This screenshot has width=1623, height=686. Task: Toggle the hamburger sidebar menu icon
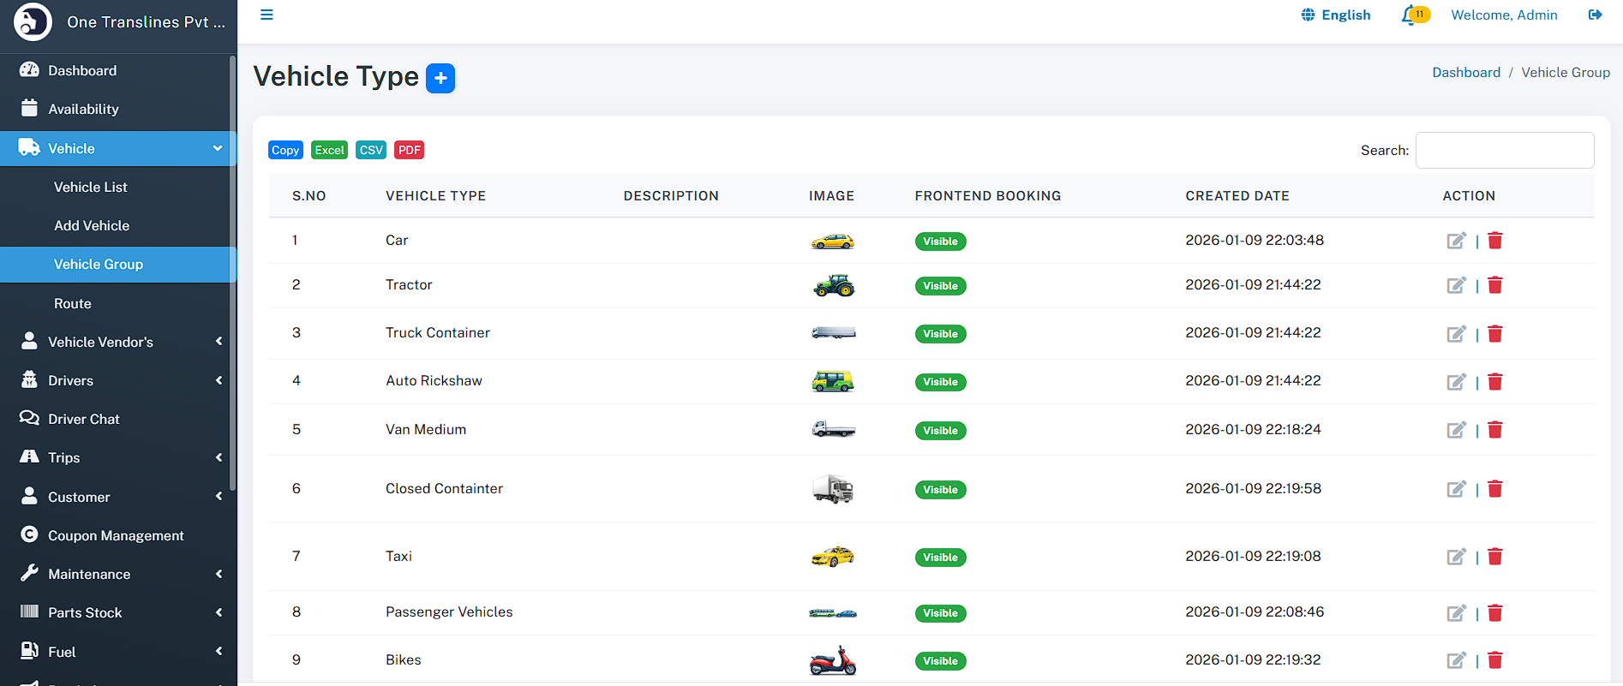coord(267,15)
